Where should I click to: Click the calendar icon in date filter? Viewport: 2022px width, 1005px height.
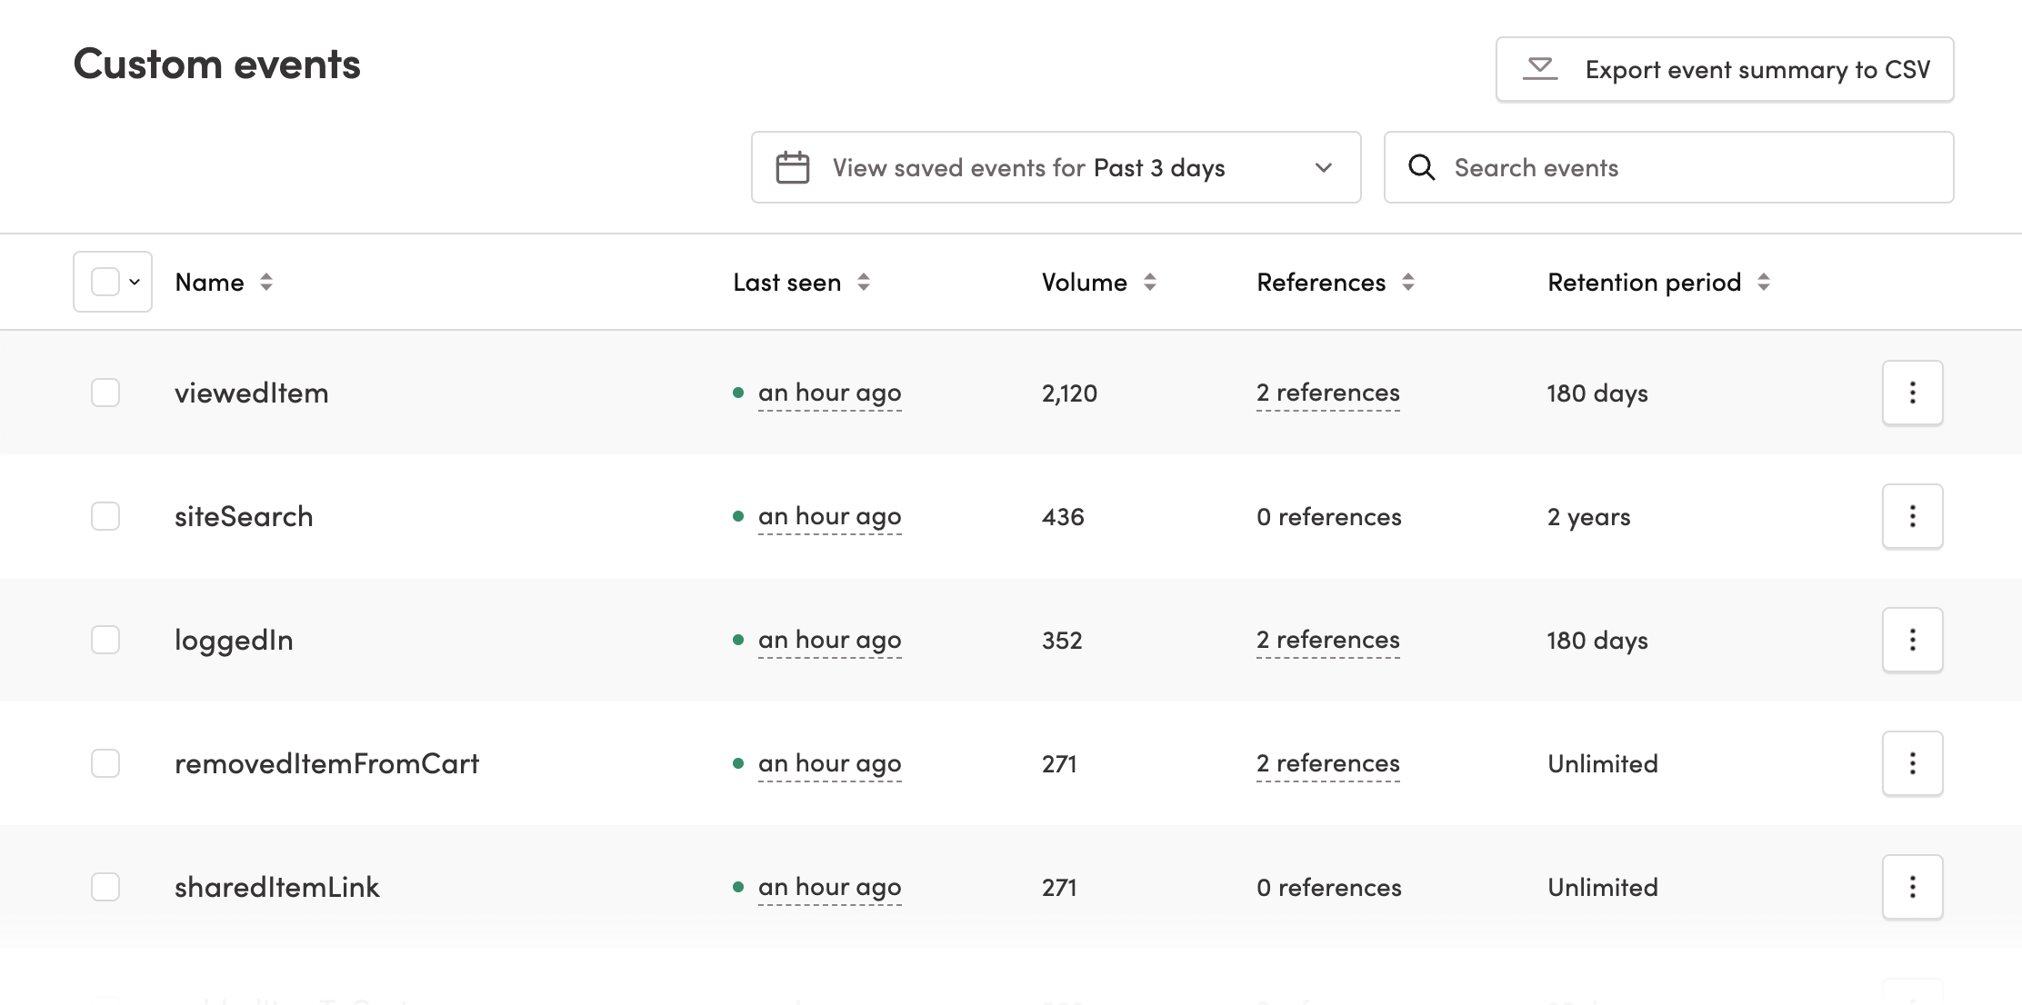(x=790, y=167)
